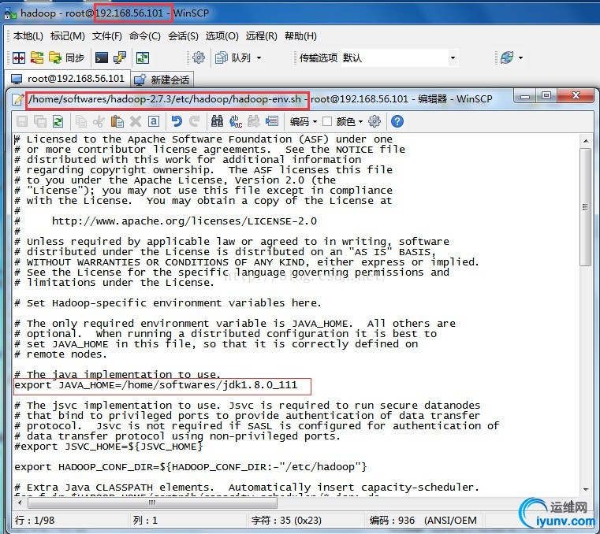The image size is (600, 534).
Task: Click the green refresh icon in main toolbar
Action: point(143,57)
